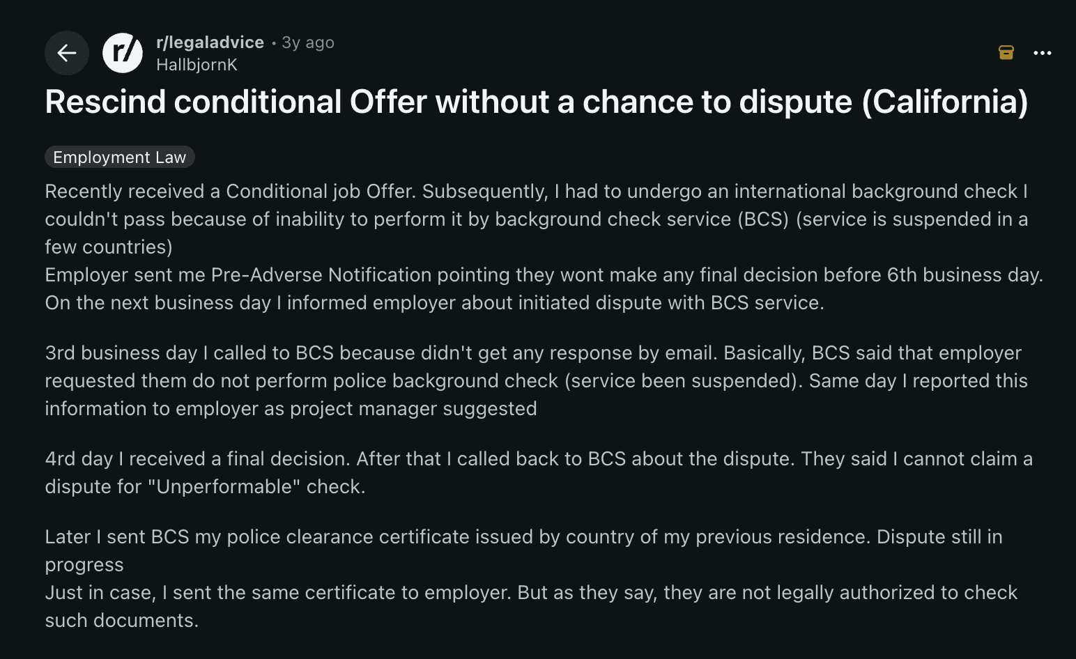1076x659 pixels.
Task: Visit the r/legaladvice subreddit link
Action: 210,42
